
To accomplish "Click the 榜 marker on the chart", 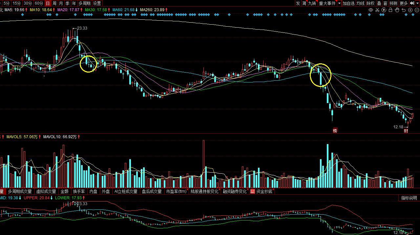I will (x=335, y=130).
